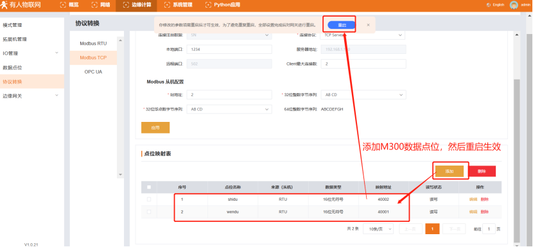Click the 有人物联网 logo icon
533x247 pixels.
[x=4, y=4]
